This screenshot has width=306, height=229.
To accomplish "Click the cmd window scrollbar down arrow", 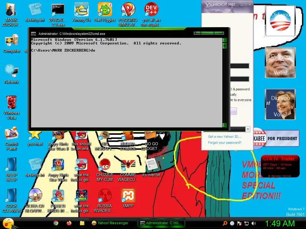I will [225, 125].
